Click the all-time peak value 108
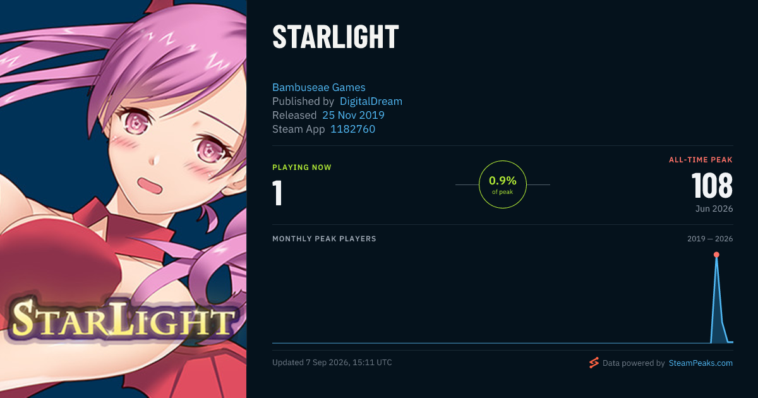 712,186
